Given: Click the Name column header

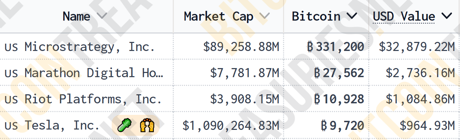Looking at the screenshot, I should 76,16.
